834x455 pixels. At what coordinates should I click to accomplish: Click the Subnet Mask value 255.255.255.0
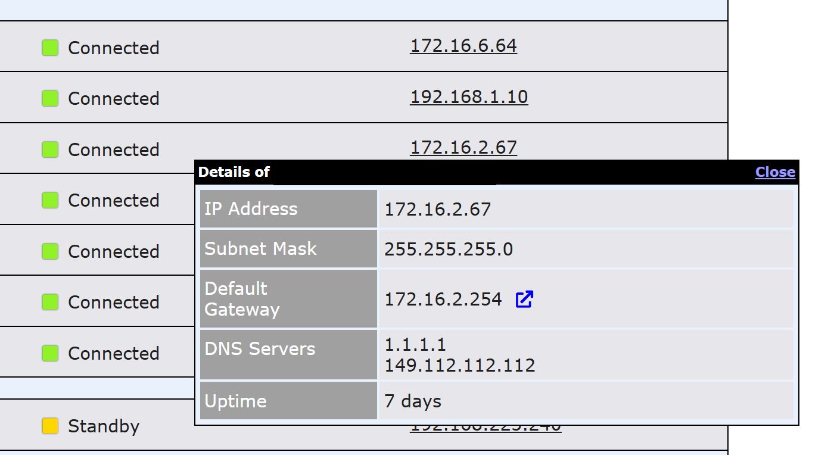point(448,249)
